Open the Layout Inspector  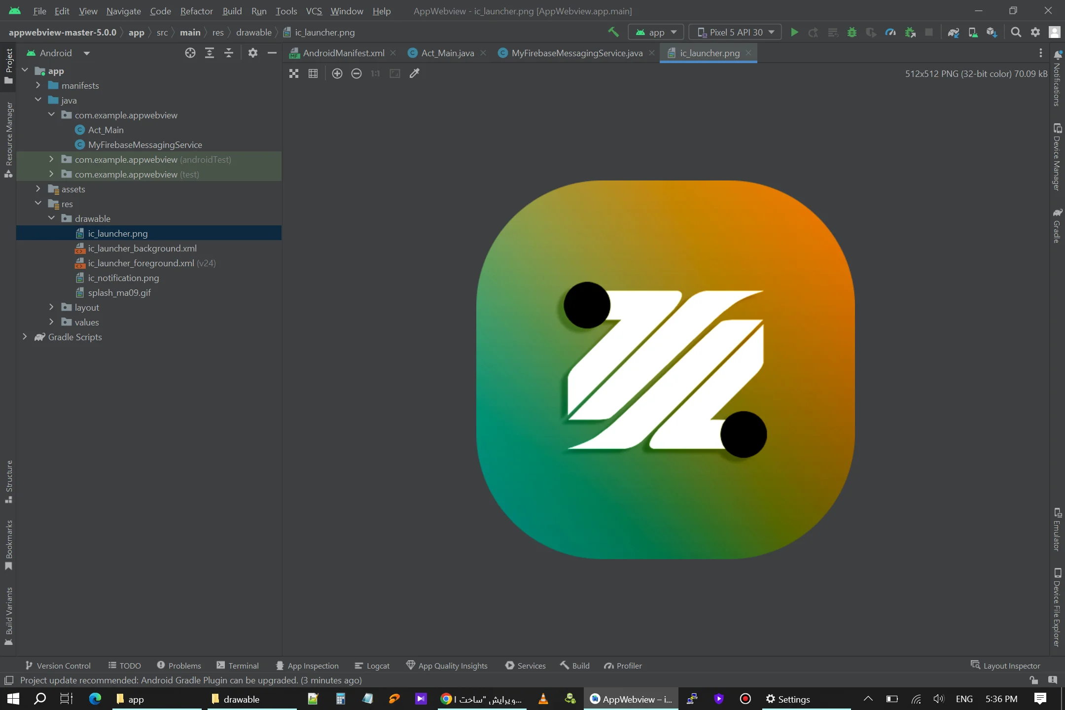click(1006, 666)
